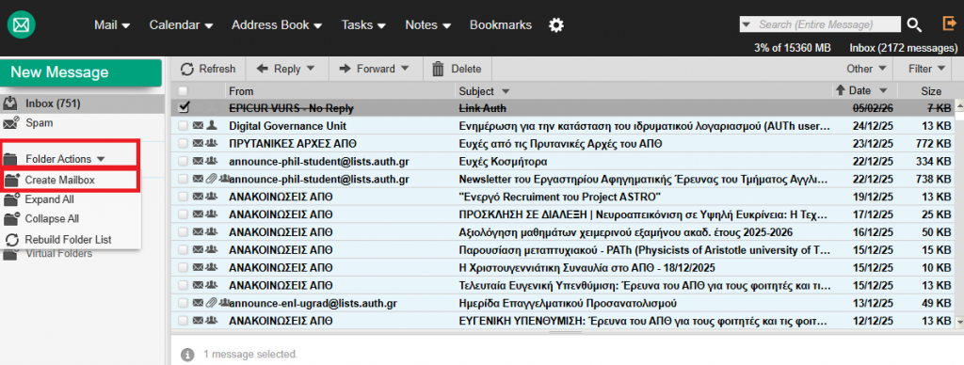964x365 pixels.
Task: Sort messages by the From column
Action: pyautogui.click(x=241, y=91)
